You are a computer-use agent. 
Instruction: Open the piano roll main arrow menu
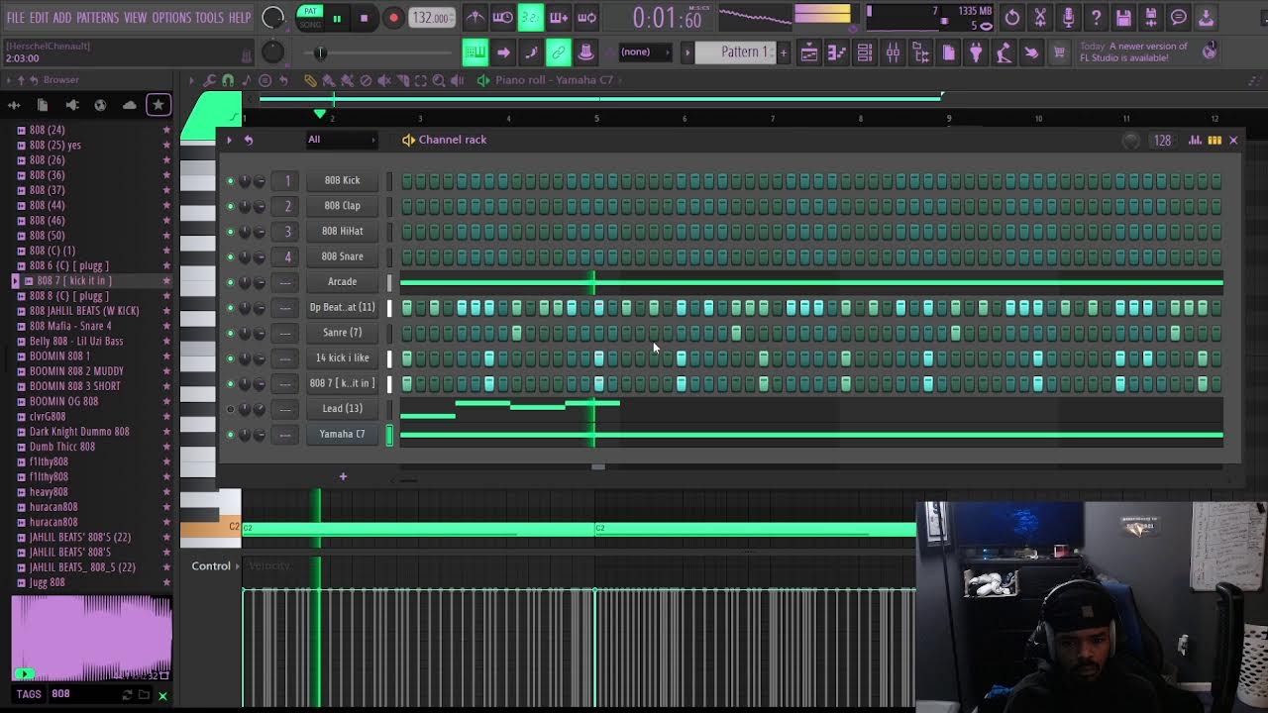coord(191,80)
